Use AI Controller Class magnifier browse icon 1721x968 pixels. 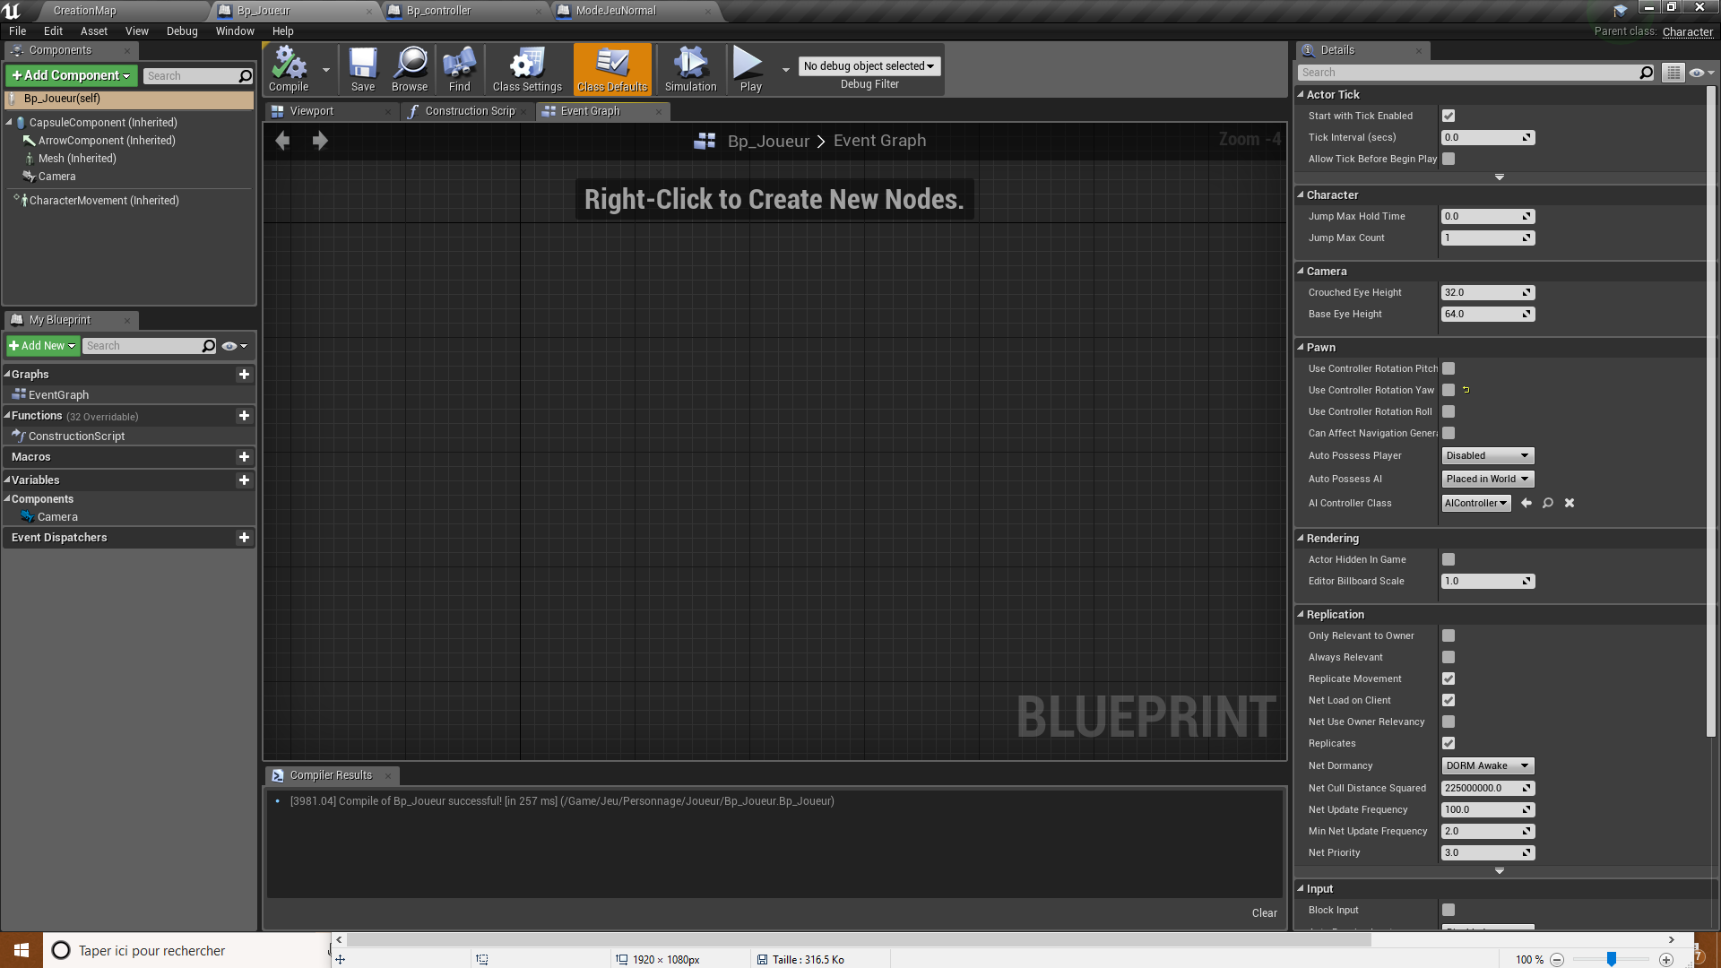click(1547, 503)
